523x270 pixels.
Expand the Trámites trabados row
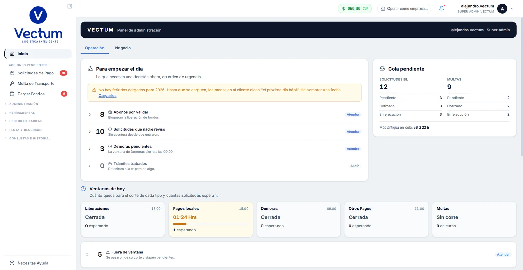point(90,166)
